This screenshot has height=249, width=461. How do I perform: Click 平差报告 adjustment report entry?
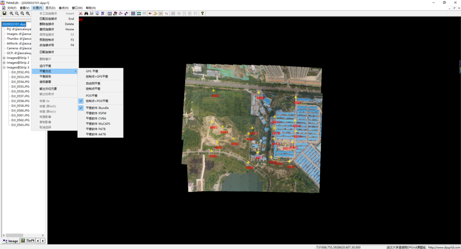55,77
